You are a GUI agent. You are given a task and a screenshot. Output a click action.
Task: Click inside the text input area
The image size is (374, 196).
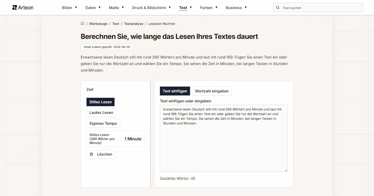[223, 138]
